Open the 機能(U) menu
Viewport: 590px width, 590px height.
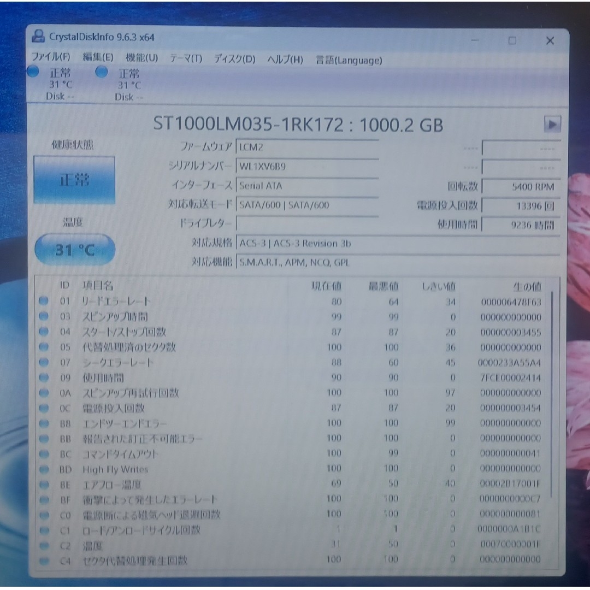click(x=141, y=57)
